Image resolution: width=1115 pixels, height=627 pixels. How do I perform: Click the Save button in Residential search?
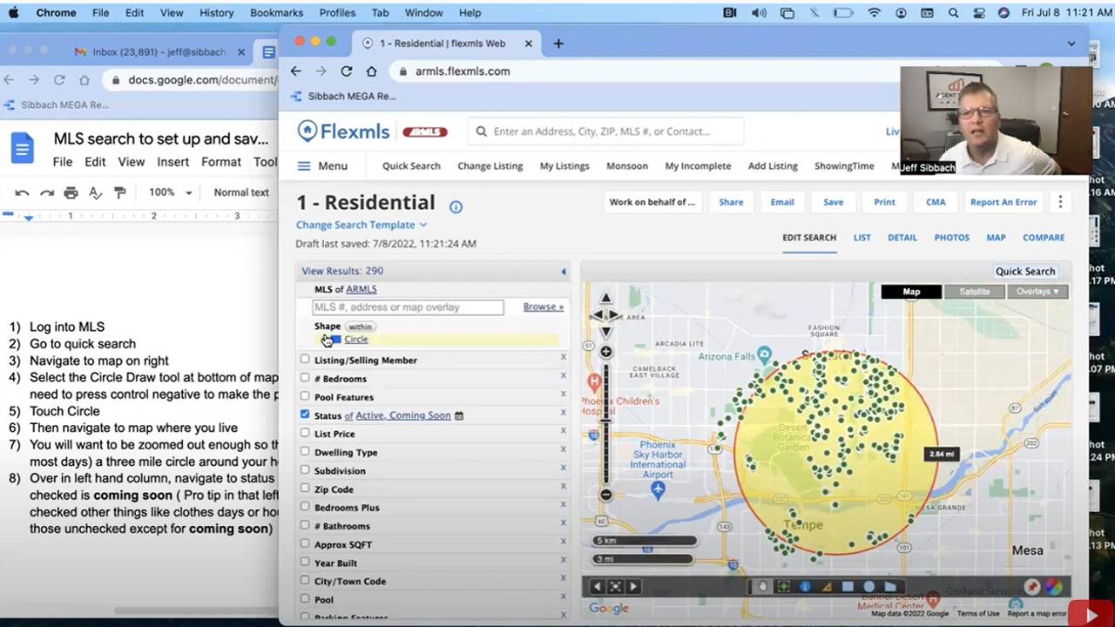[x=833, y=201]
